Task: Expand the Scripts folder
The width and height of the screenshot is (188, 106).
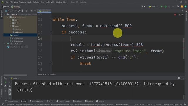Action: (10, 23)
